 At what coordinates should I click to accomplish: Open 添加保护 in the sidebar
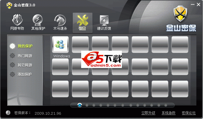pos(25,74)
